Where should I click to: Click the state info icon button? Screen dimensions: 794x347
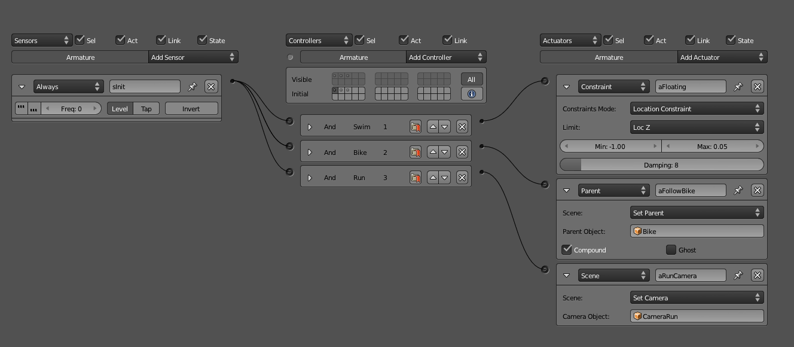point(472,94)
